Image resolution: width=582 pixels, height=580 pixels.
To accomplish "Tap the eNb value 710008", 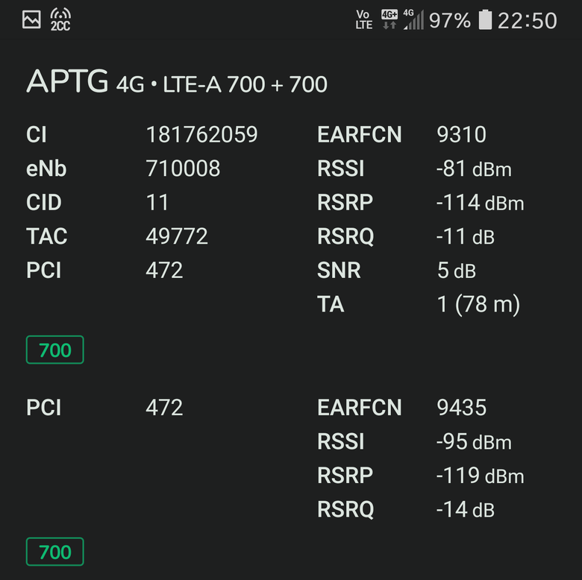I will click(183, 168).
